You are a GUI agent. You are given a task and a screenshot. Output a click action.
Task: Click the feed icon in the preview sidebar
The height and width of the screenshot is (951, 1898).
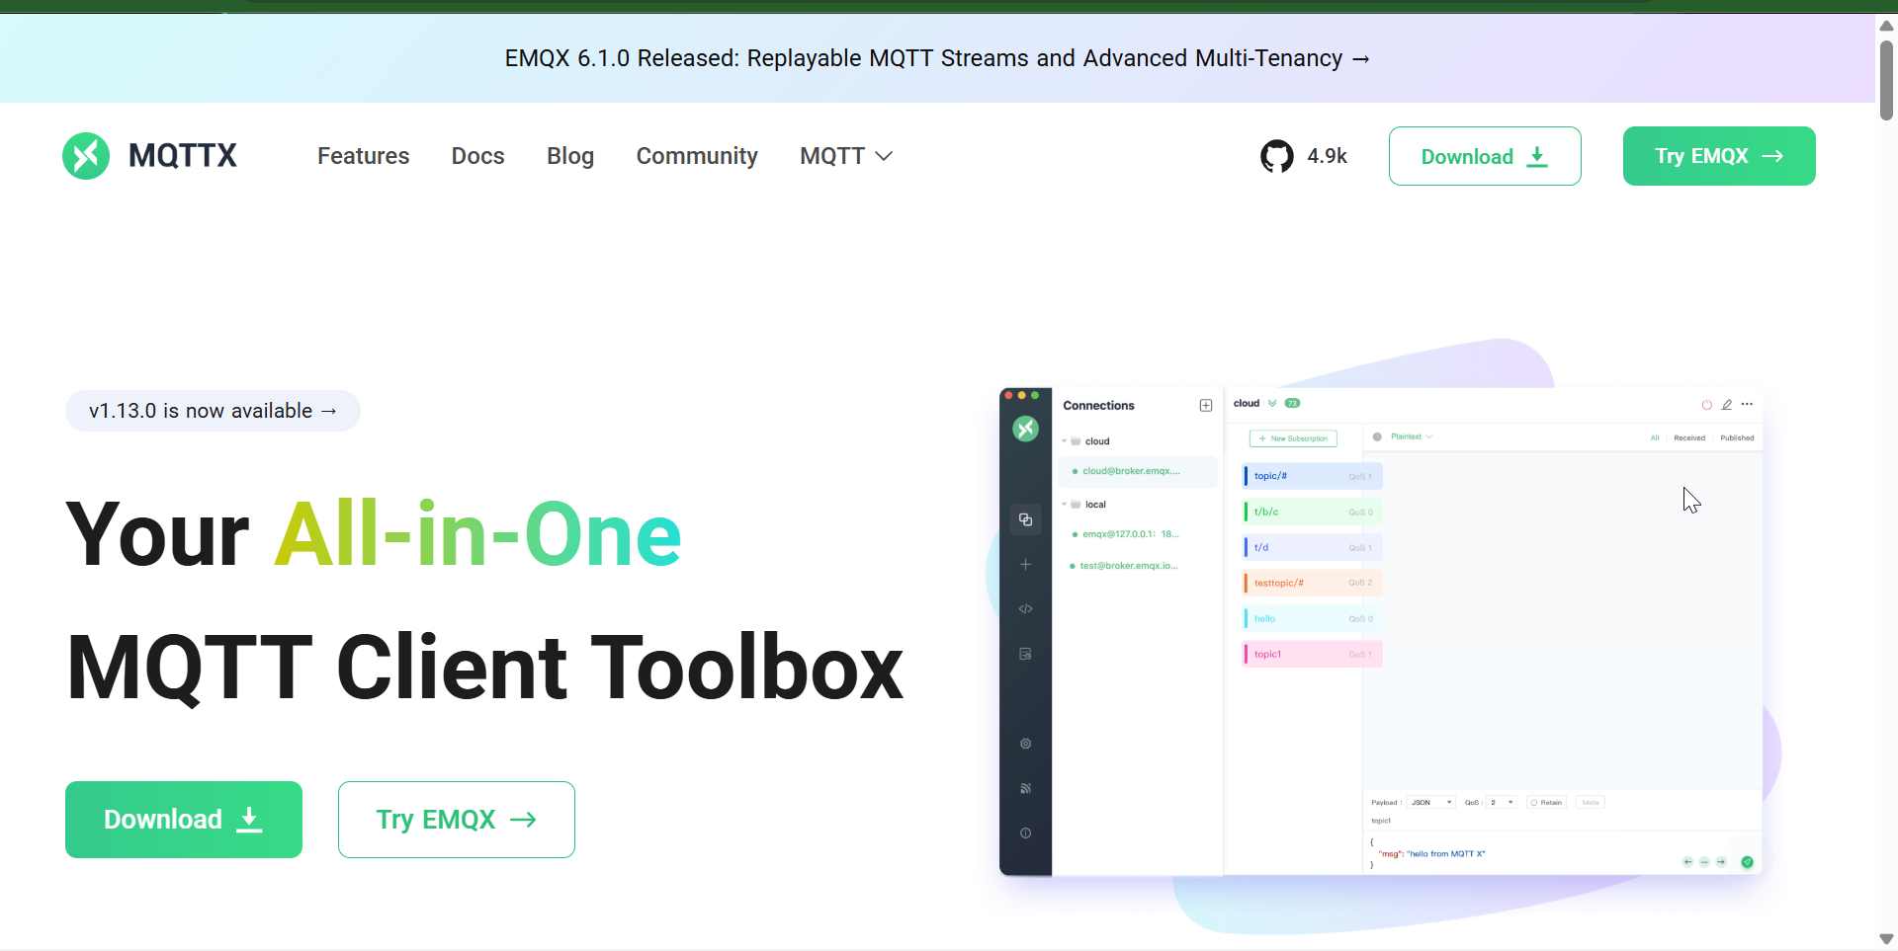(1025, 788)
